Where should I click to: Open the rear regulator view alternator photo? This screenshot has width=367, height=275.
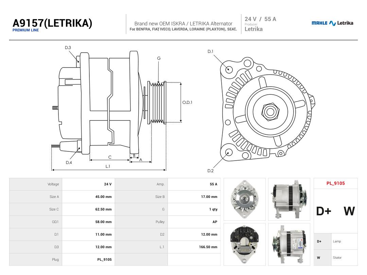[245, 244]
